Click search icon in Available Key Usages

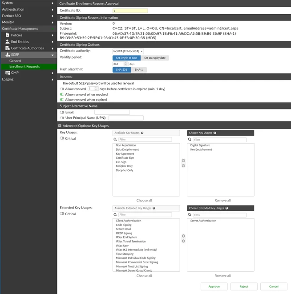coord(115,139)
